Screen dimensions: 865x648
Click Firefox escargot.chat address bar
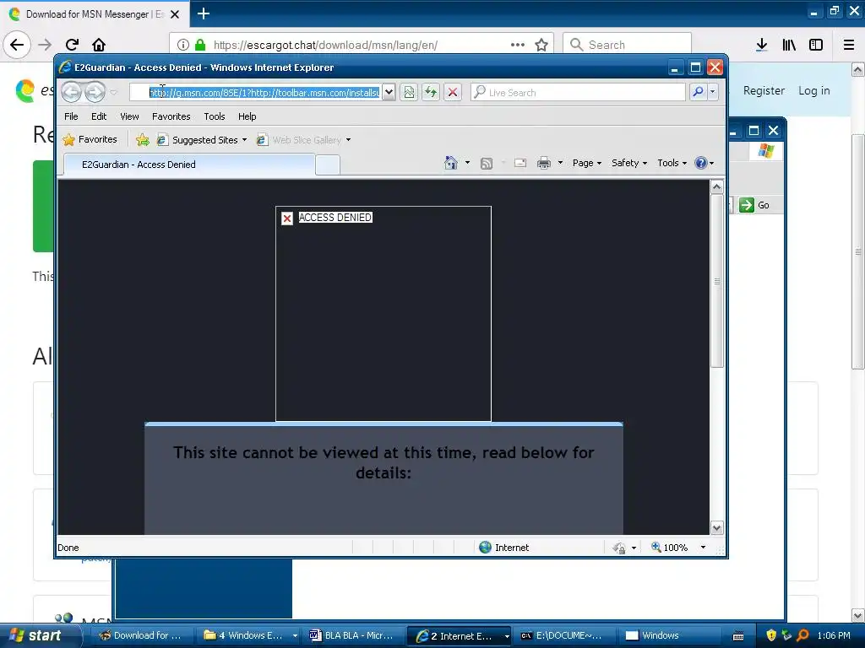[x=362, y=45]
